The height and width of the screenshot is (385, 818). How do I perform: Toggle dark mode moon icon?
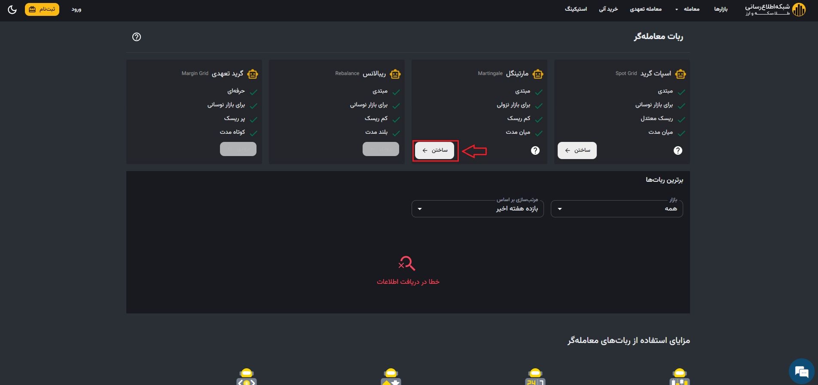pyautogui.click(x=12, y=9)
